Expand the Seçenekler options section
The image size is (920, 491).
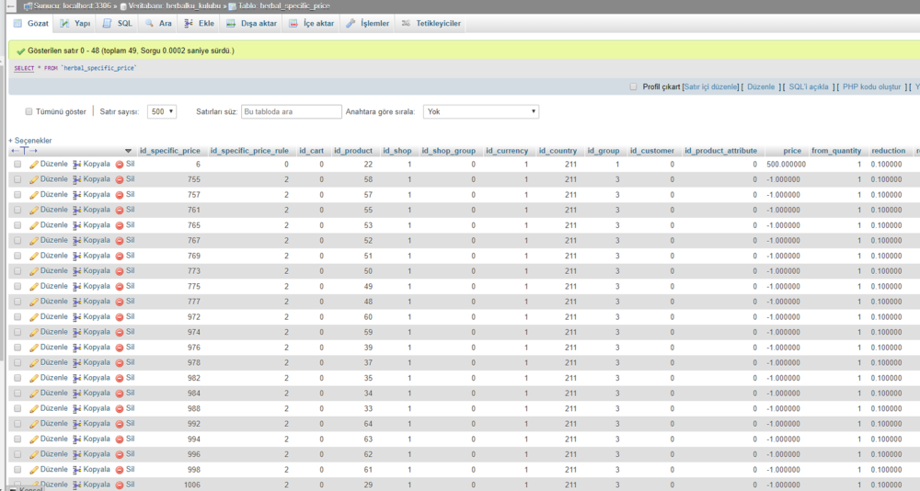point(30,140)
